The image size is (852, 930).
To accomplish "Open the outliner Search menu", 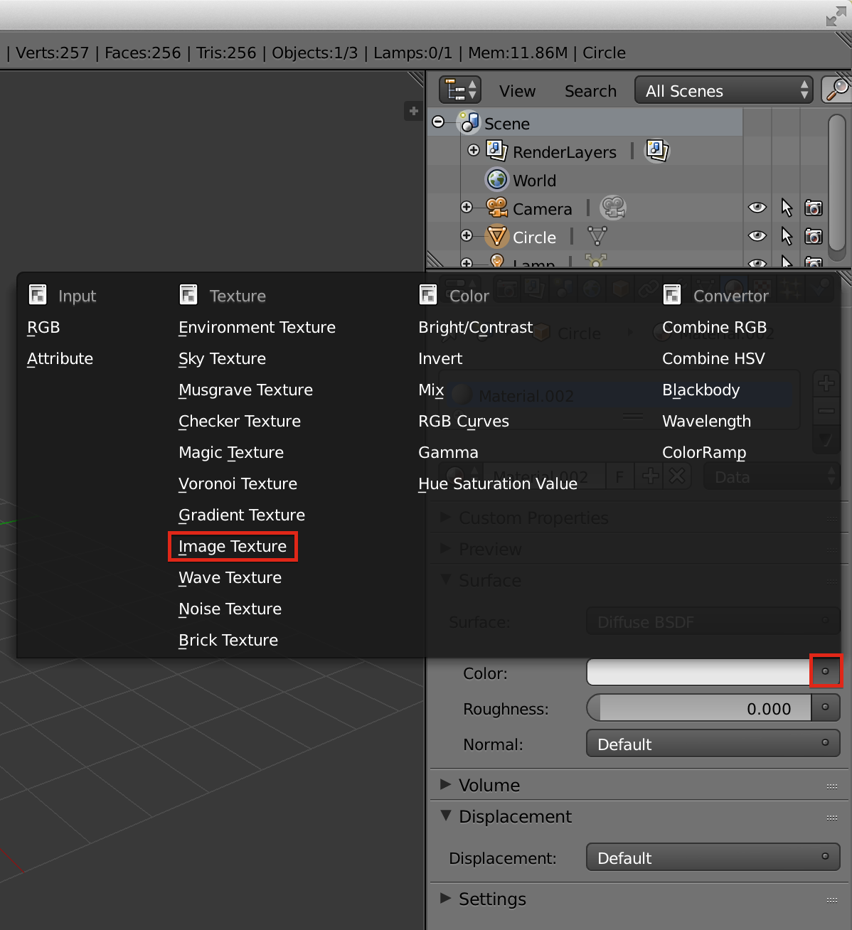I will point(590,91).
